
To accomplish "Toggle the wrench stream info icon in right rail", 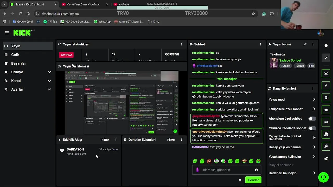I will pos(326,146).
